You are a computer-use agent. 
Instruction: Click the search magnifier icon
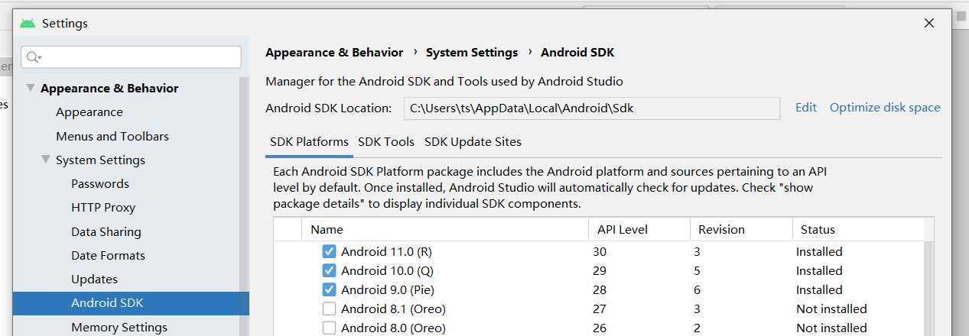click(32, 57)
